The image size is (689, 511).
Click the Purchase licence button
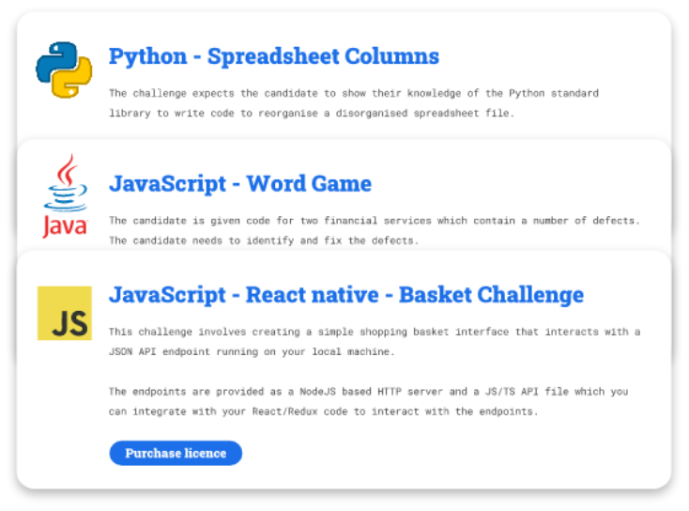[x=176, y=453]
